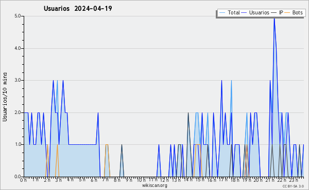Click the y-axis value 4.0
The height and width of the screenshot is (190, 309).
click(18, 48)
